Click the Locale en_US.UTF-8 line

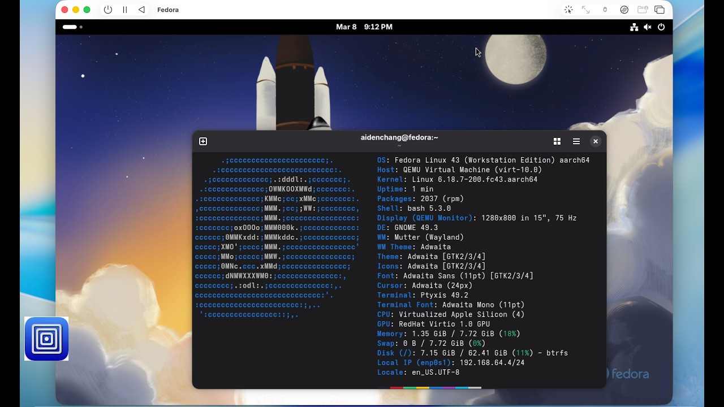coord(419,371)
